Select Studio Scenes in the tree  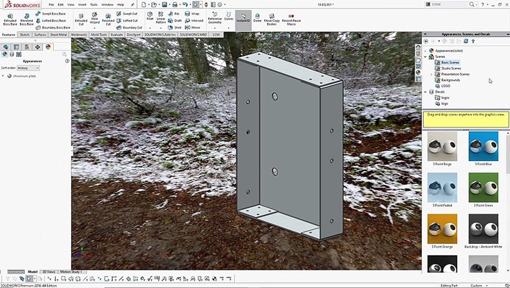[451, 68]
